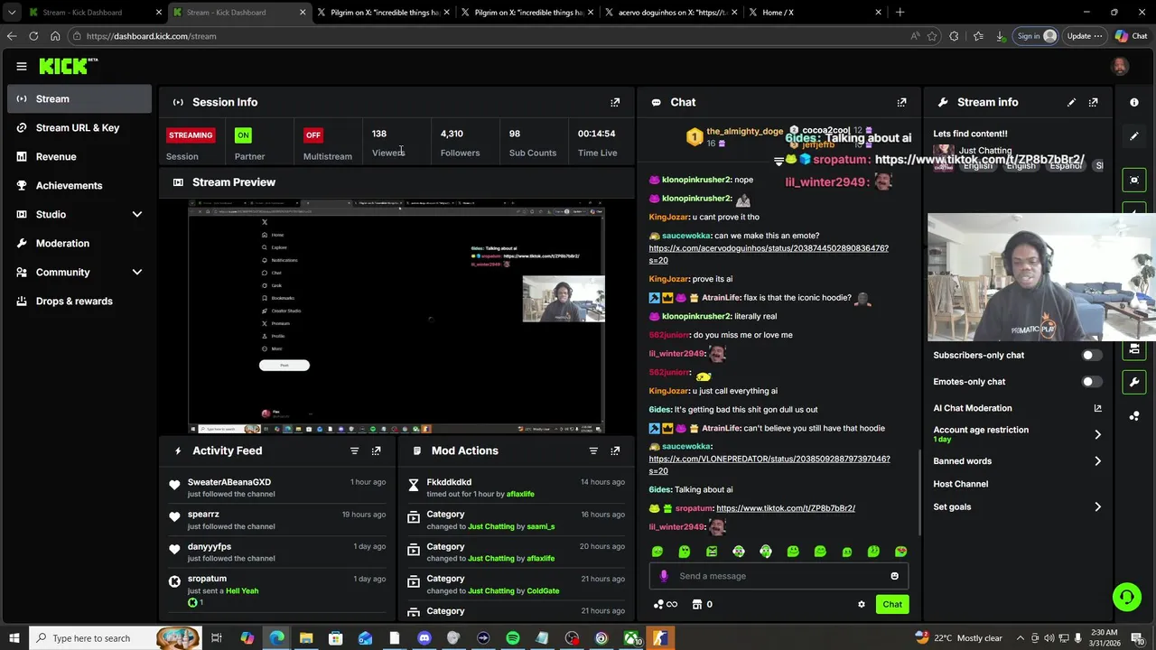
Task: Open the Revenue sidebar item
Action: (x=79, y=156)
